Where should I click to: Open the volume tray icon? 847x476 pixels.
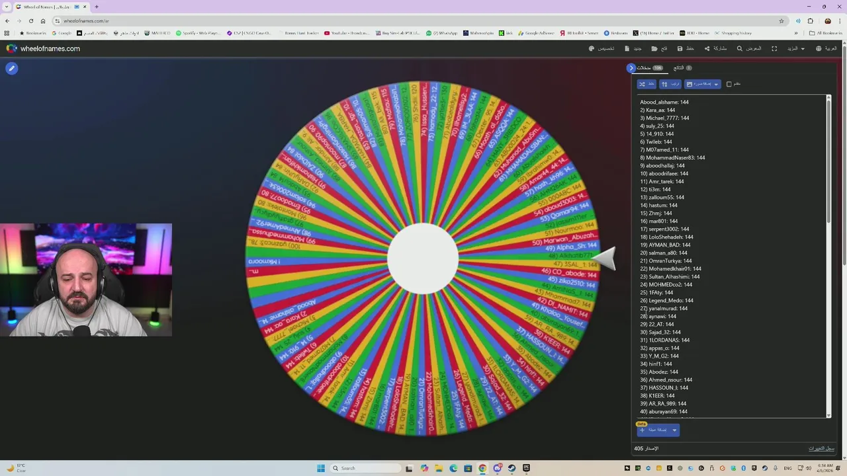coord(809,468)
